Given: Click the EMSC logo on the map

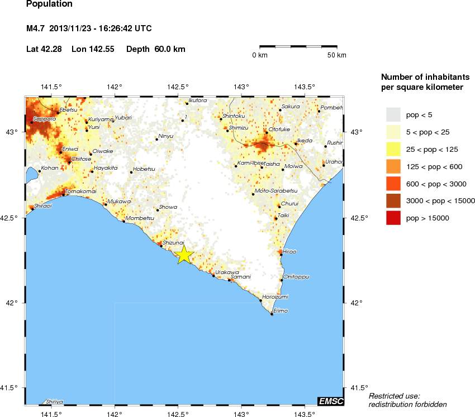Looking at the screenshot, I should point(330,401).
